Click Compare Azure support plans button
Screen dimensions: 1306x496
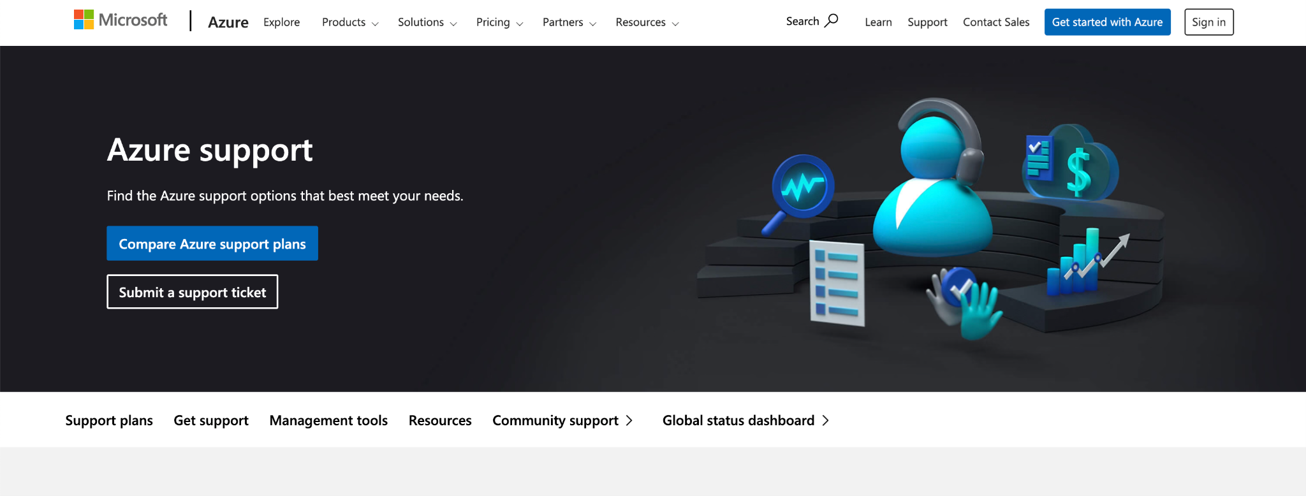[212, 244]
